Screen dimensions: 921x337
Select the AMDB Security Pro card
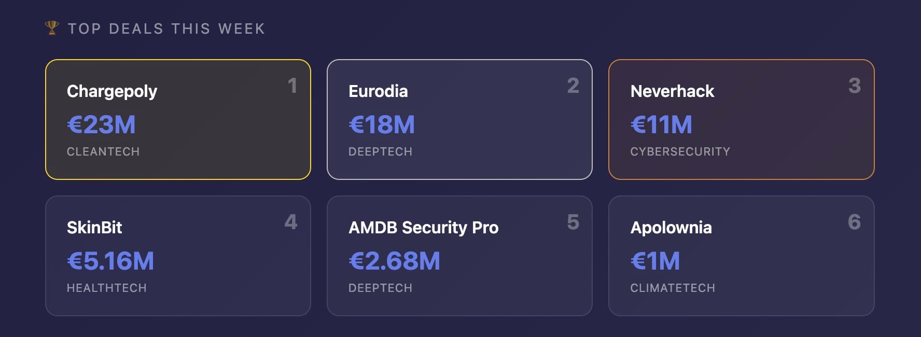459,256
